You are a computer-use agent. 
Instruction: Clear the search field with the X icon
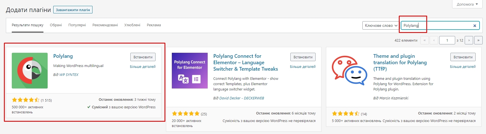(x=475, y=26)
